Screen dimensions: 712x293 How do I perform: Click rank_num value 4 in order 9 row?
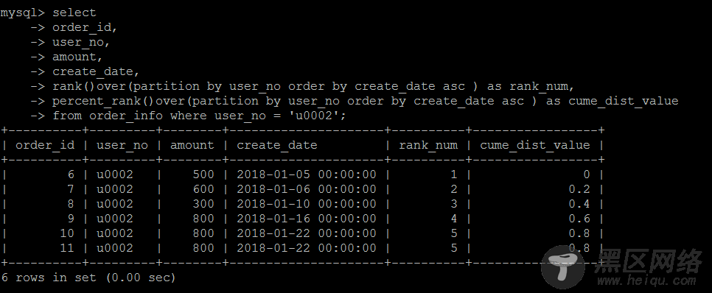(454, 219)
